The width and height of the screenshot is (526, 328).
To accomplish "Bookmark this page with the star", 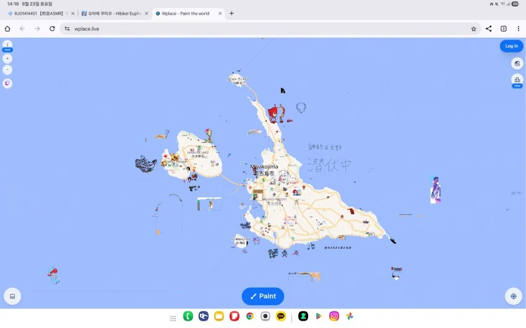I will [473, 29].
